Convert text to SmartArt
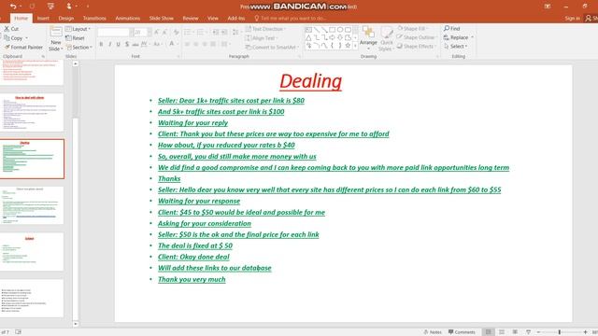This screenshot has width=598, height=336. [x=271, y=48]
